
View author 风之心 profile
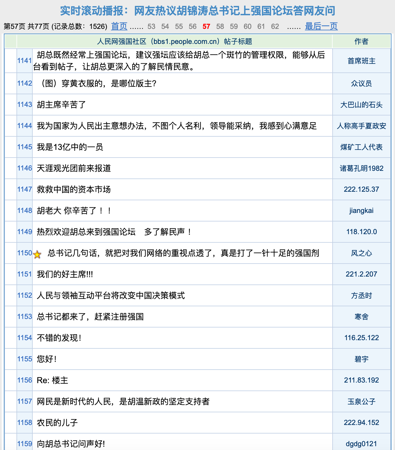point(361,253)
